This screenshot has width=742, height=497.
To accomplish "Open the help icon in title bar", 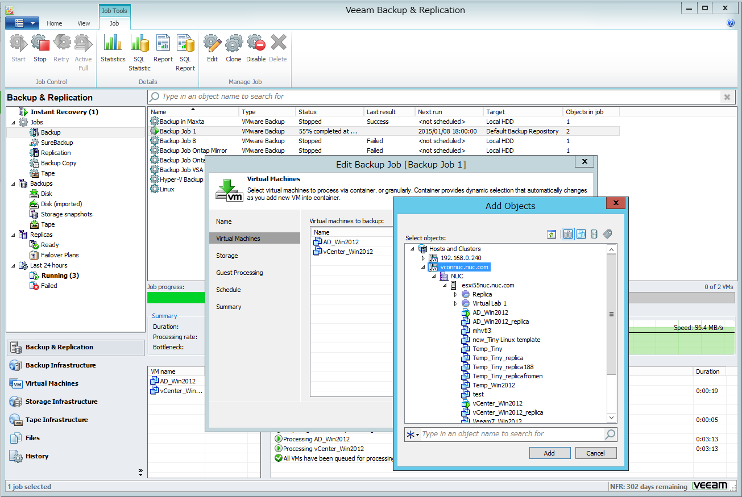I will click(731, 23).
